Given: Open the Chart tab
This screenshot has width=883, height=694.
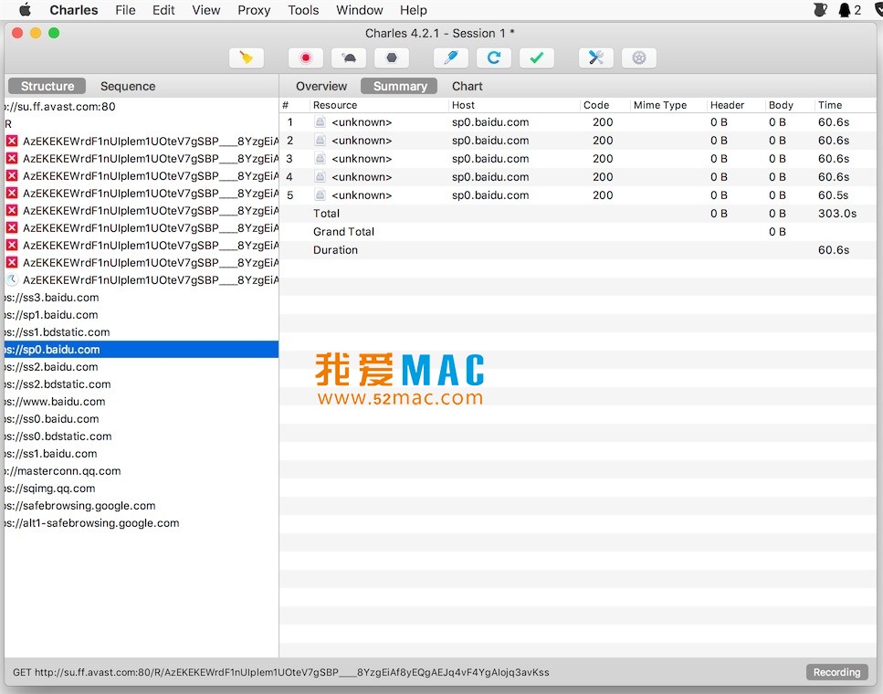Looking at the screenshot, I should pyautogui.click(x=467, y=86).
